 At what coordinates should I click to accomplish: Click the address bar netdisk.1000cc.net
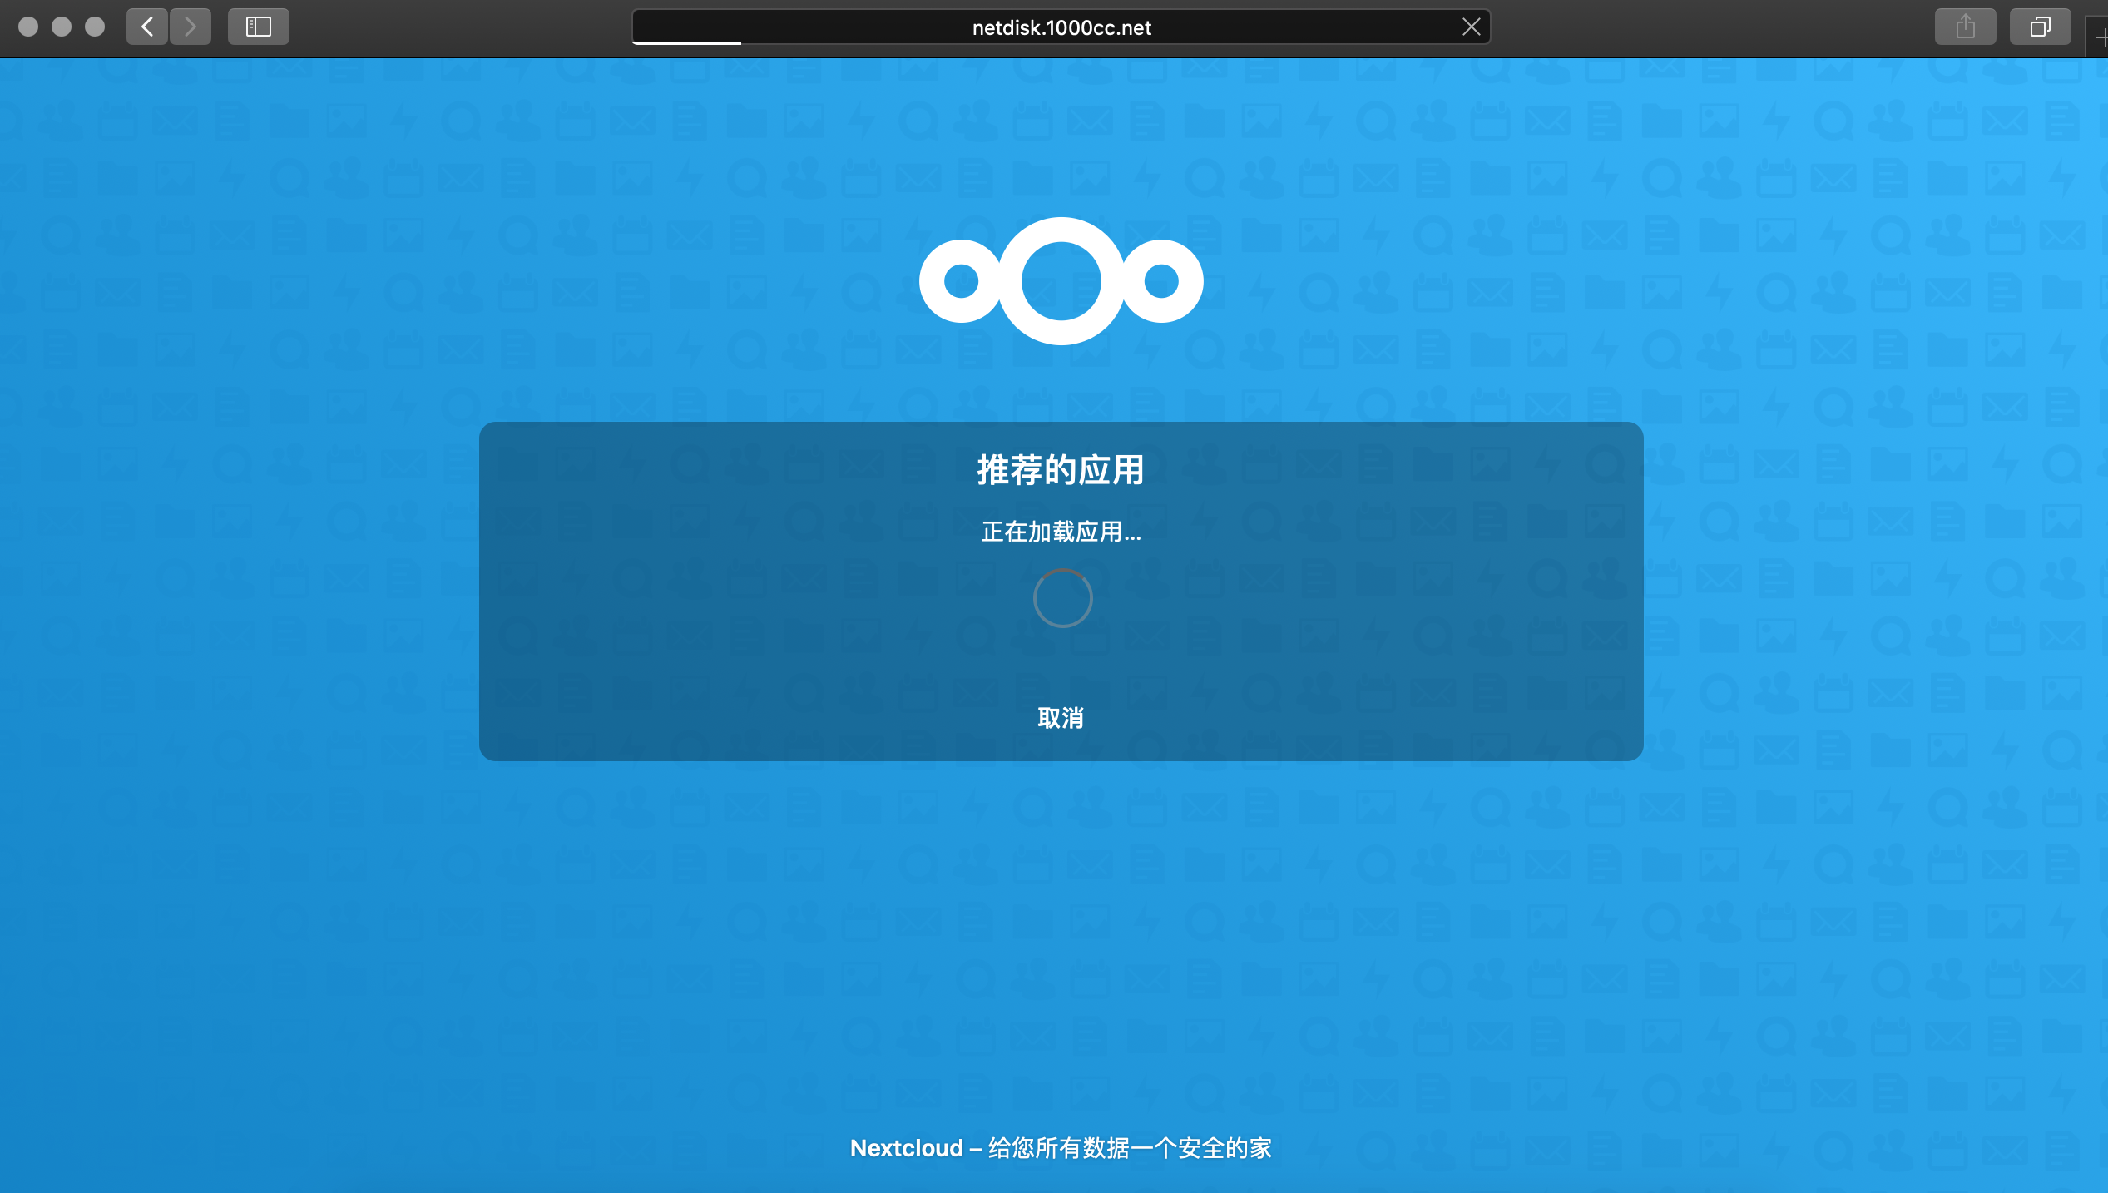click(1061, 27)
